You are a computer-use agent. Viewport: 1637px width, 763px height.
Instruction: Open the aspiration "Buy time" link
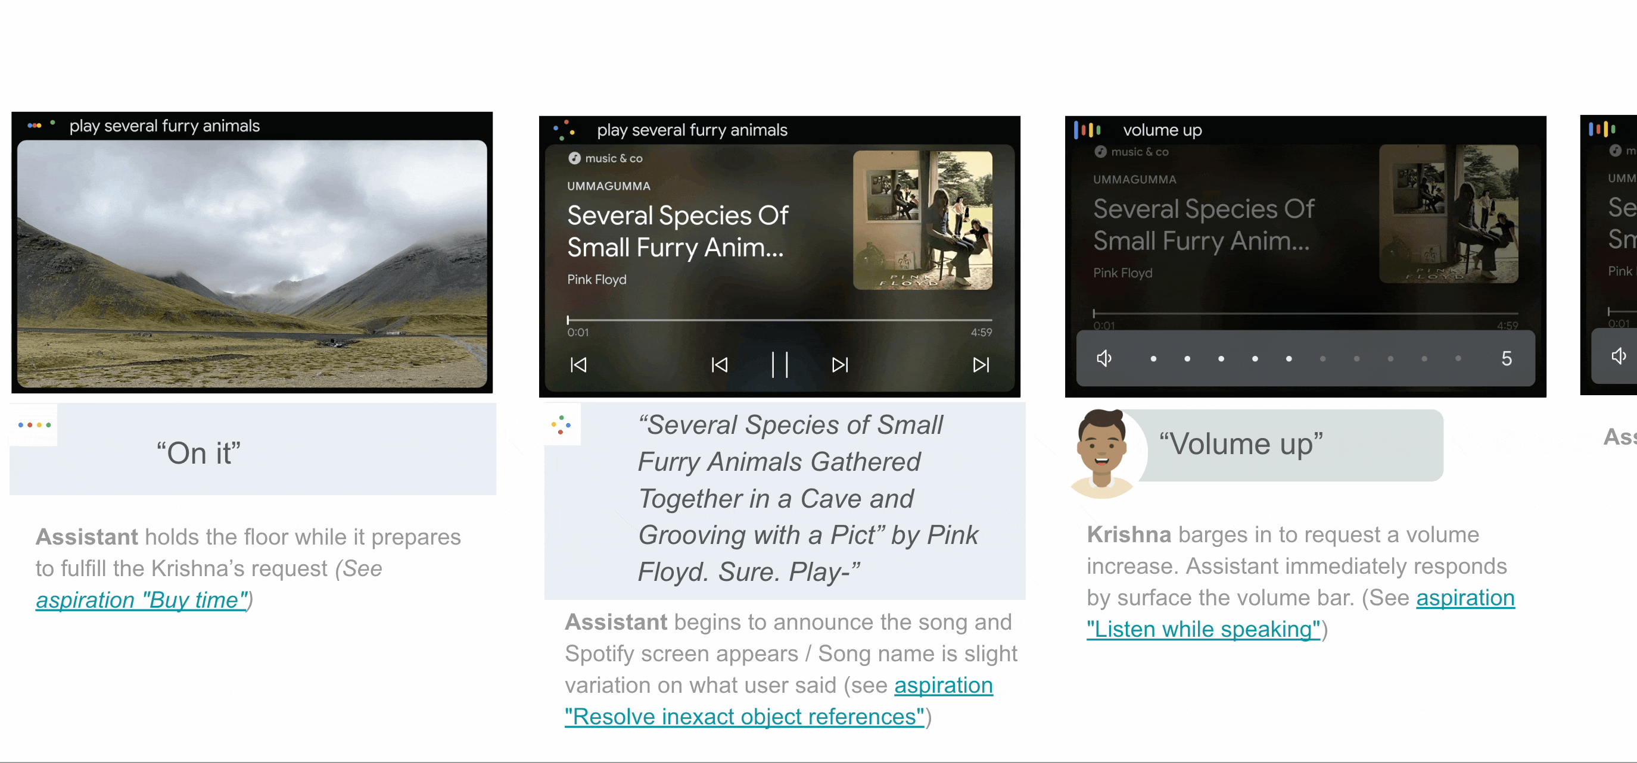pos(142,600)
